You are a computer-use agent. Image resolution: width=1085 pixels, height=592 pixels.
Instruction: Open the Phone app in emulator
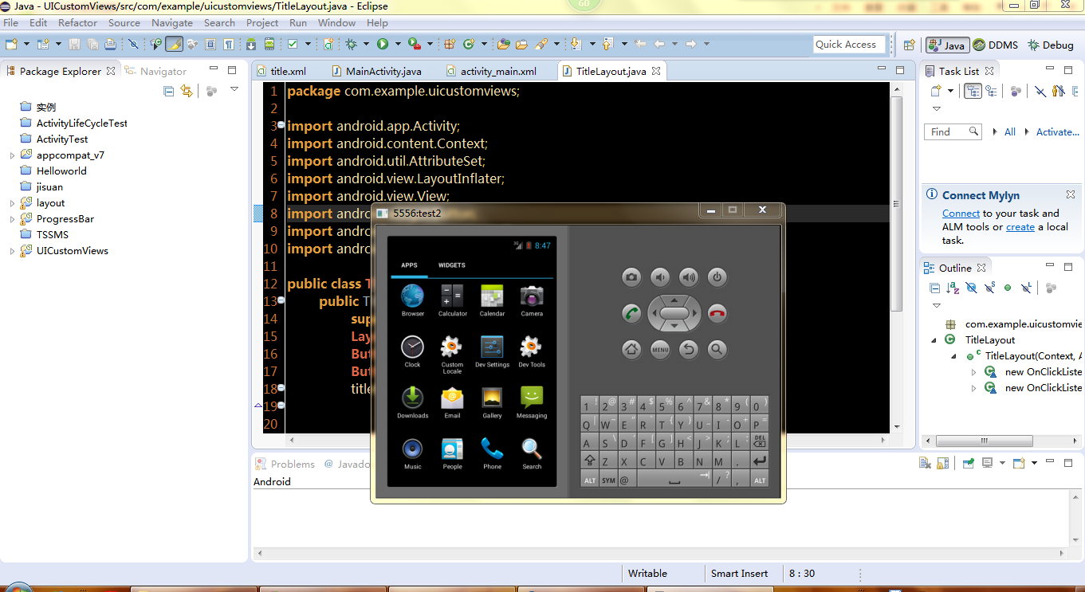(492, 453)
